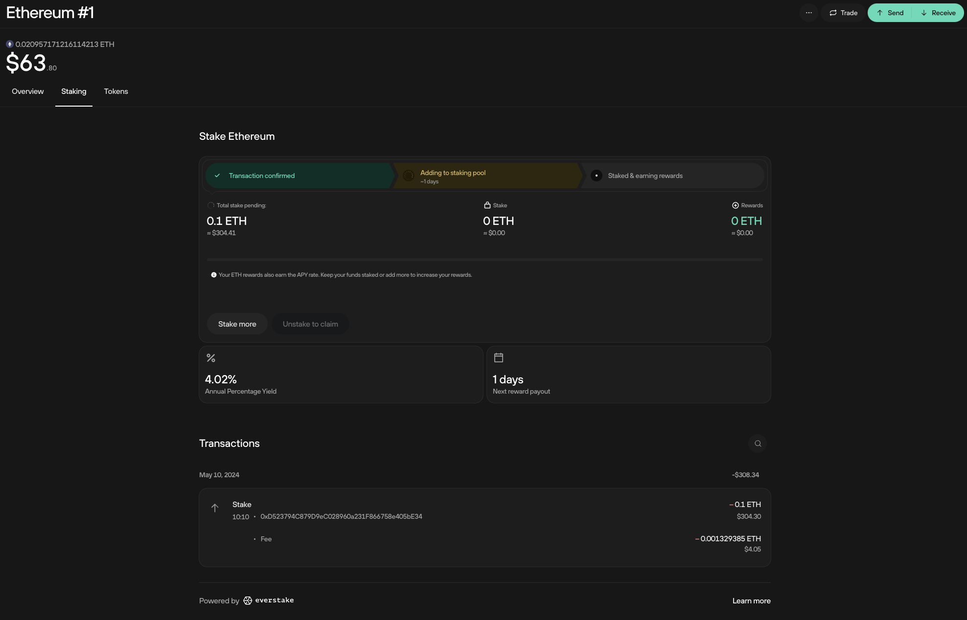This screenshot has width=967, height=620.
Task: Click the info icon beside APY rewards note
Action: [214, 275]
